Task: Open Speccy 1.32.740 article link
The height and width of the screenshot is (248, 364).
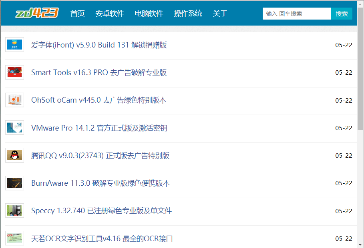Action: click(x=101, y=211)
